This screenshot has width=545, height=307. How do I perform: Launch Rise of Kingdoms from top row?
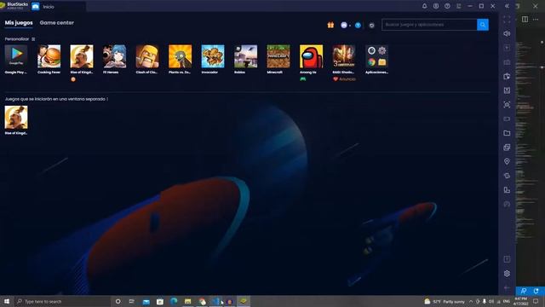tap(82, 56)
